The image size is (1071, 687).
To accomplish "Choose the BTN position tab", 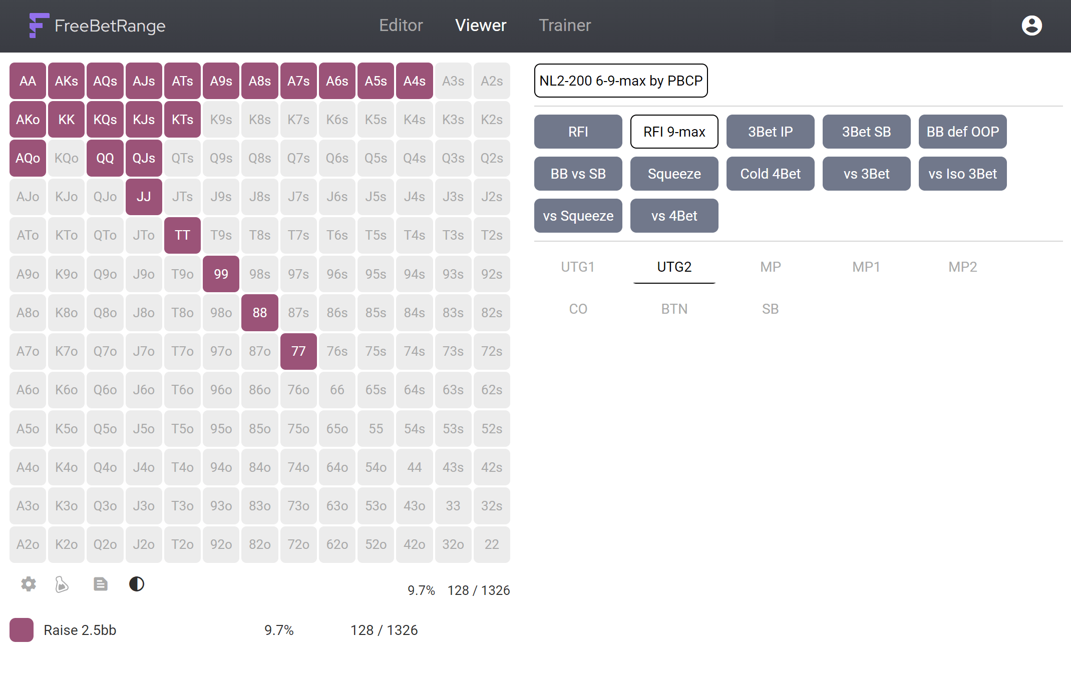I will pyautogui.click(x=674, y=309).
